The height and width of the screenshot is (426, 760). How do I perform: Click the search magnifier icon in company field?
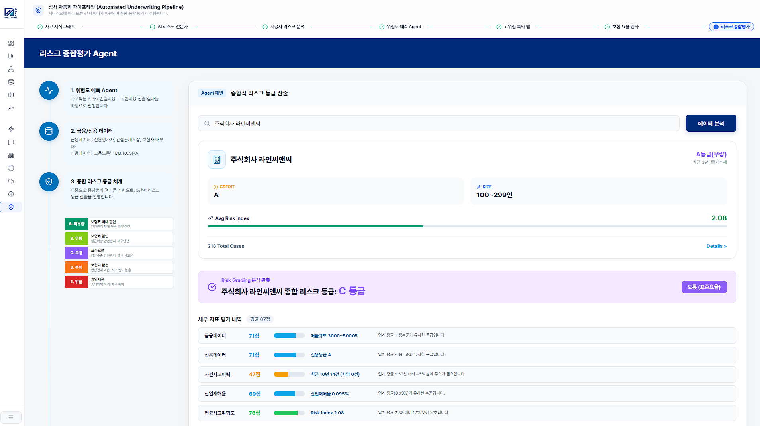coord(207,124)
